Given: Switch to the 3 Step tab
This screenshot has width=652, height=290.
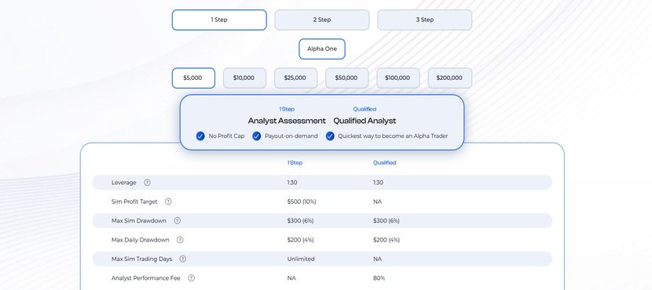Looking at the screenshot, I should (x=424, y=20).
